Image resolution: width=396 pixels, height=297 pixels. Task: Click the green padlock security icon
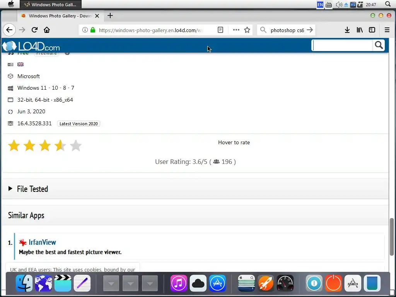pos(93,30)
